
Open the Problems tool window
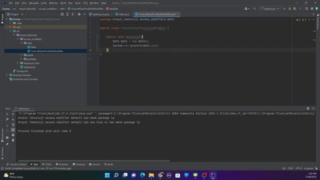[x=62, y=164]
